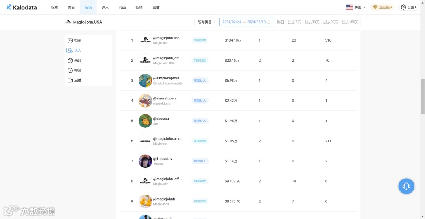Click the @simpleimprove... creator avatar
This screenshot has width=425, height=219.
(145, 80)
